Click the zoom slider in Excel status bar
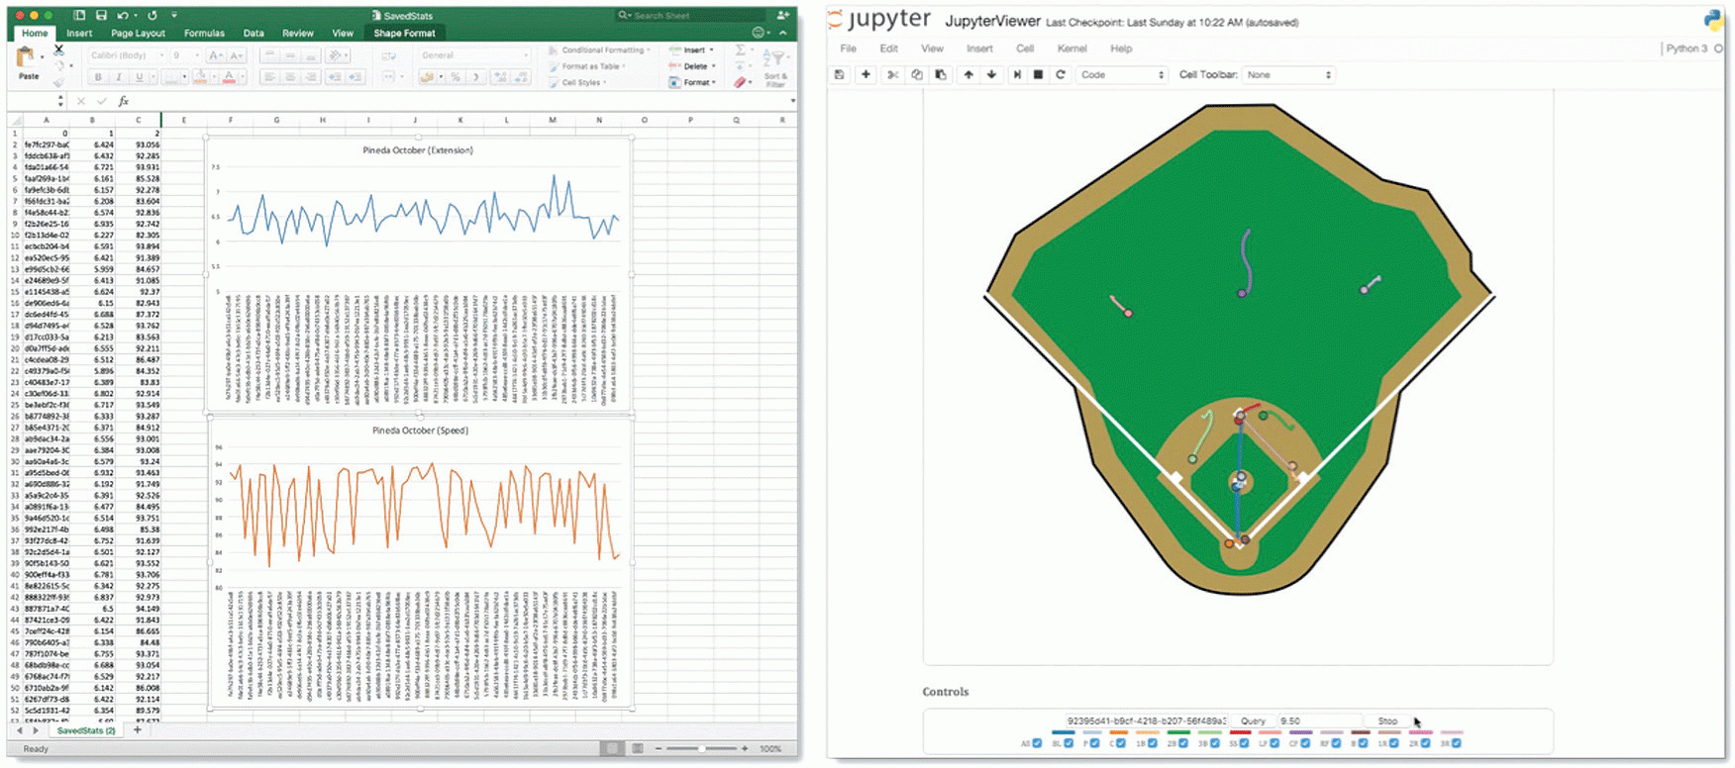This screenshot has height=768, width=1735. (701, 749)
